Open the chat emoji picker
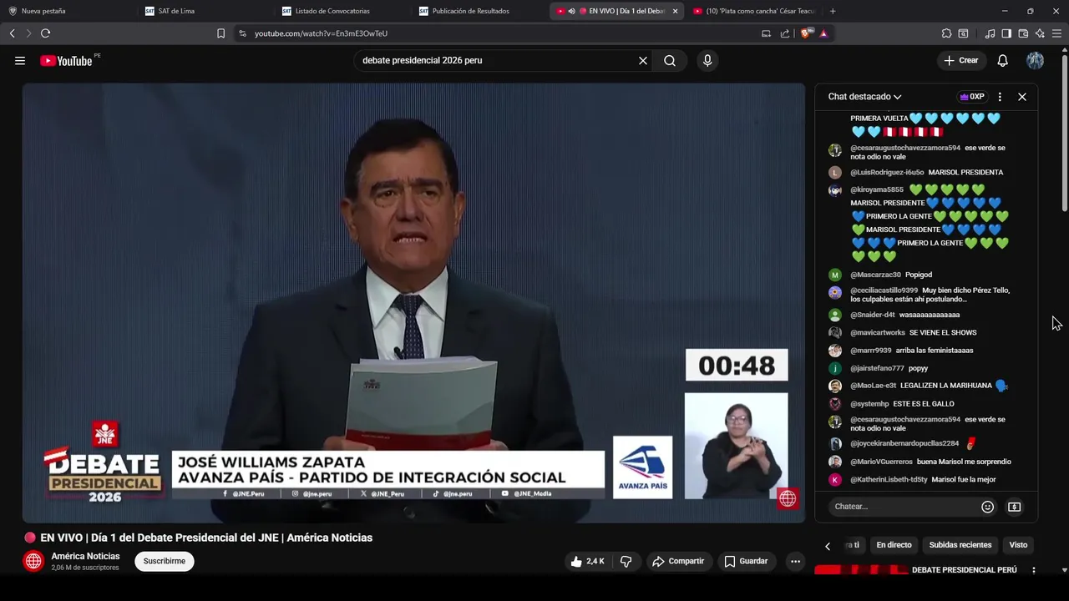Image resolution: width=1069 pixels, height=601 pixels. click(x=988, y=507)
